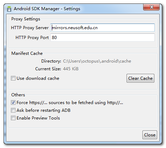Click the Manifest Cache group label

tap(27, 53)
